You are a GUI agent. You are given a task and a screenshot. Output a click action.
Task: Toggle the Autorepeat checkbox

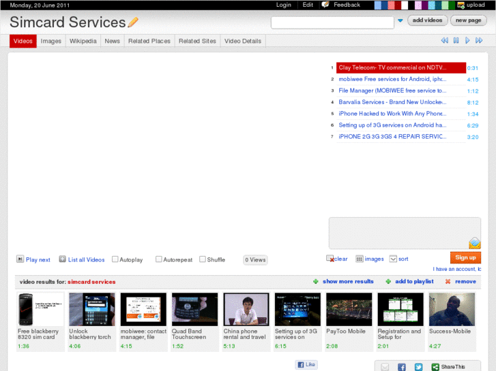(x=159, y=259)
